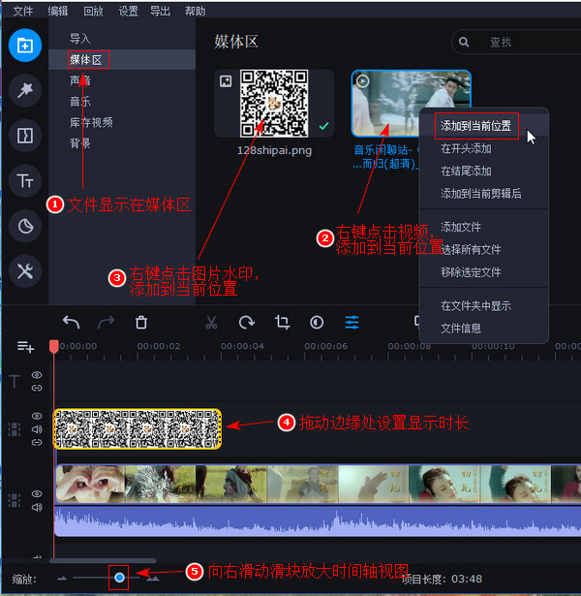Click the audio waveform of video clip

(318, 521)
